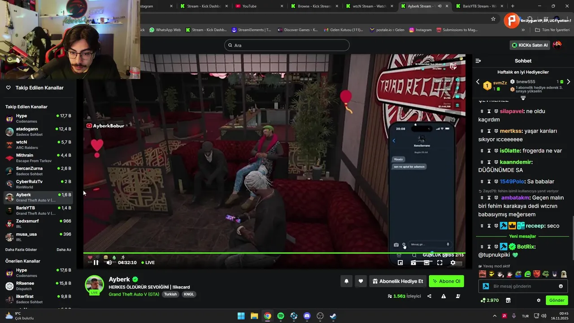Click Daha Az to collapse list
574x323 pixels.
[64, 249]
